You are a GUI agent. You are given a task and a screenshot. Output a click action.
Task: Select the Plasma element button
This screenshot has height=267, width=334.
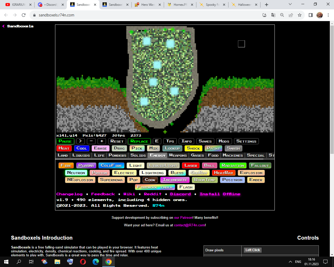86,165
